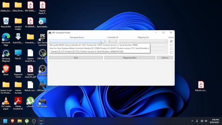This screenshot has height=125, width=222.
Task: Click the Brave icon in taskbar
Action: (x=12, y=121)
